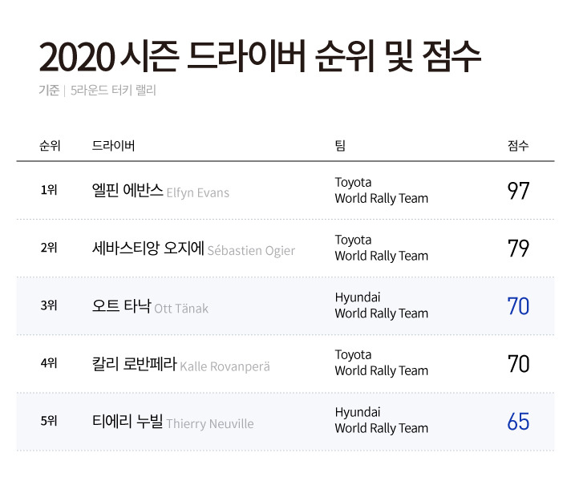The height and width of the screenshot is (481, 571).
Task: Click the '1위' rank cell
Action: click(x=49, y=191)
